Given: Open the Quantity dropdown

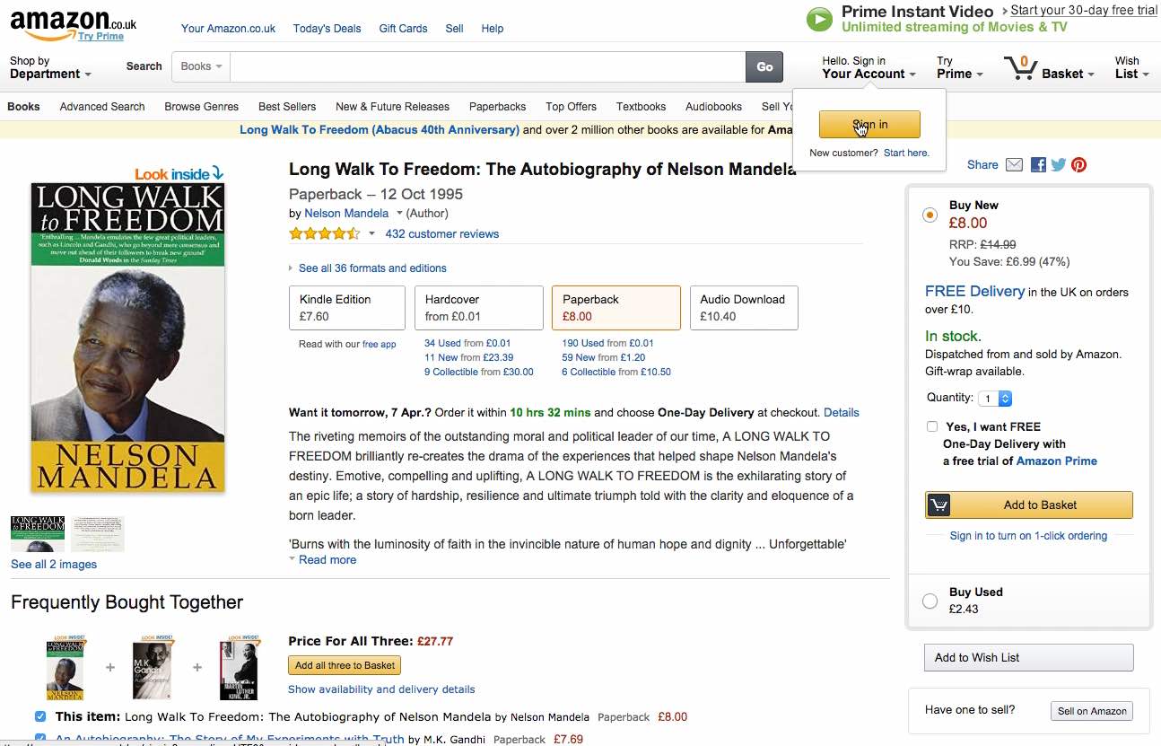Looking at the screenshot, I should [996, 399].
